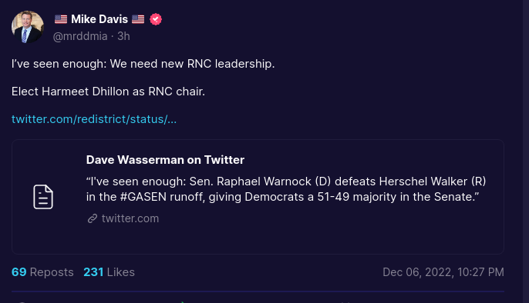The image size is (529, 303).
Task: Click the chain link icon beside twitter.com
Action: (x=93, y=218)
